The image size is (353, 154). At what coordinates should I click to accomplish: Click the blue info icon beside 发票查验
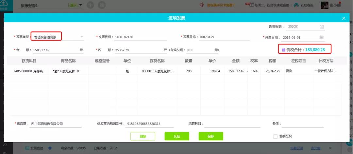pyautogui.click(x=50, y=148)
